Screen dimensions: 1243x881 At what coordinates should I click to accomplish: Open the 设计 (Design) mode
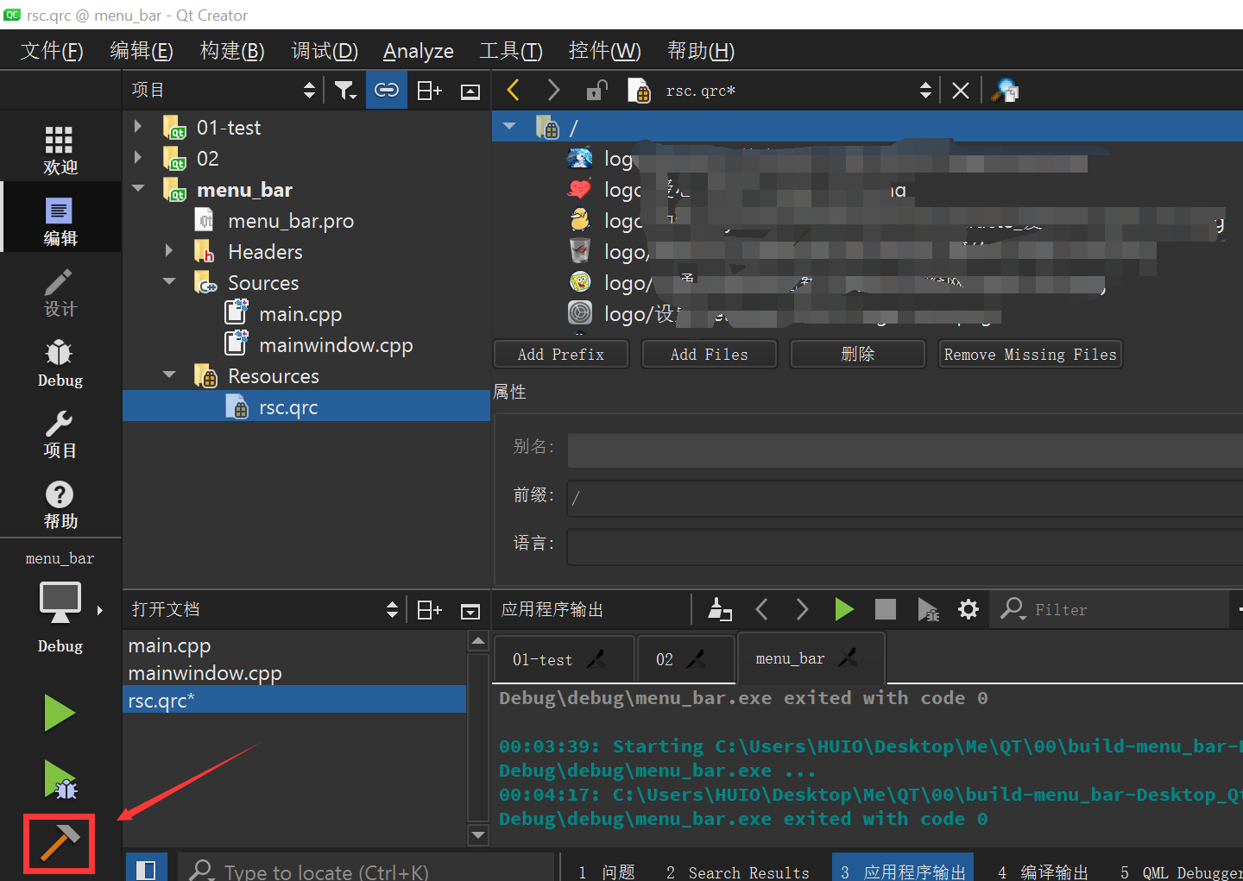point(60,293)
